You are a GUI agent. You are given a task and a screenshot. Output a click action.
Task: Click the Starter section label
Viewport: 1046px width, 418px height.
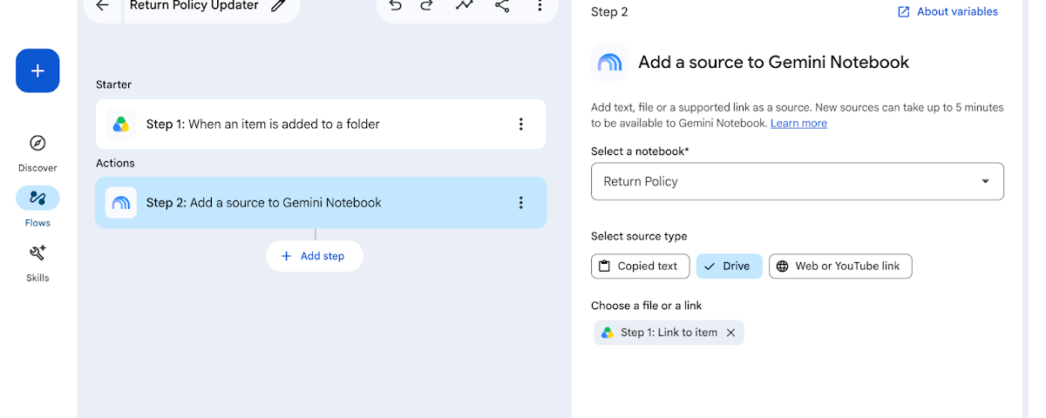(113, 84)
